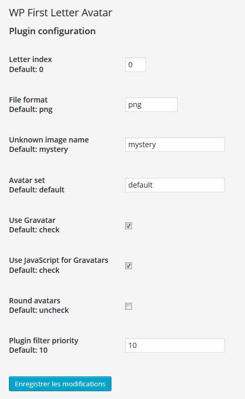The height and width of the screenshot is (399, 245).
Task: Click the Letter index label text
Action: 30,59
